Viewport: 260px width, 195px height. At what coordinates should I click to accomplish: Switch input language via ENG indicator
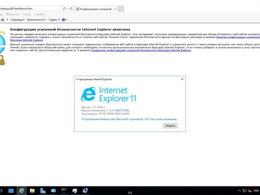[256, 191]
